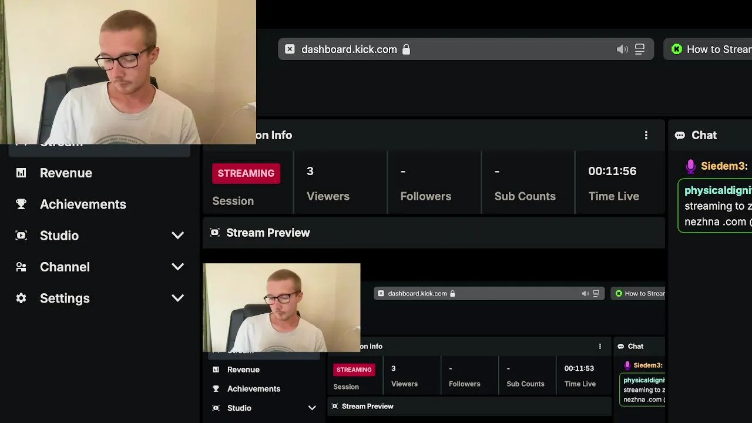Click the Sub Counts label
Image resolution: width=752 pixels, height=423 pixels.
click(525, 196)
